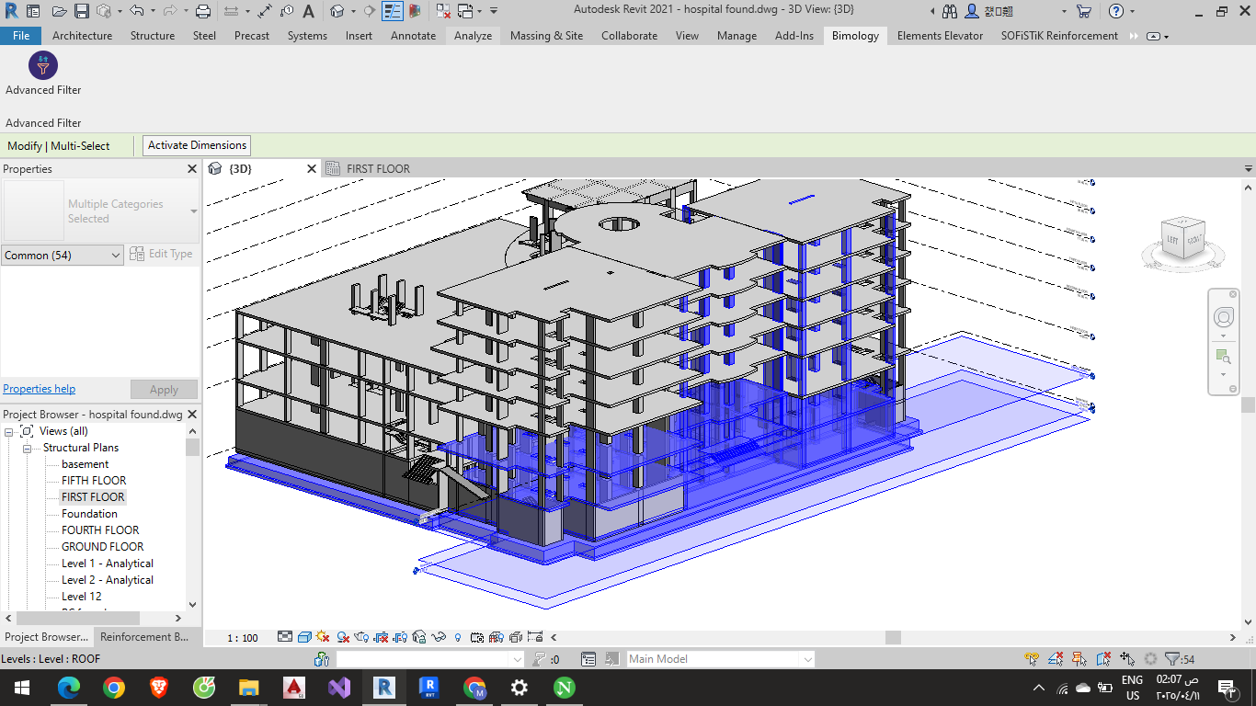Image resolution: width=1256 pixels, height=706 pixels.
Task: Click the Advanced Filter ribbon icon
Action: pyautogui.click(x=43, y=66)
